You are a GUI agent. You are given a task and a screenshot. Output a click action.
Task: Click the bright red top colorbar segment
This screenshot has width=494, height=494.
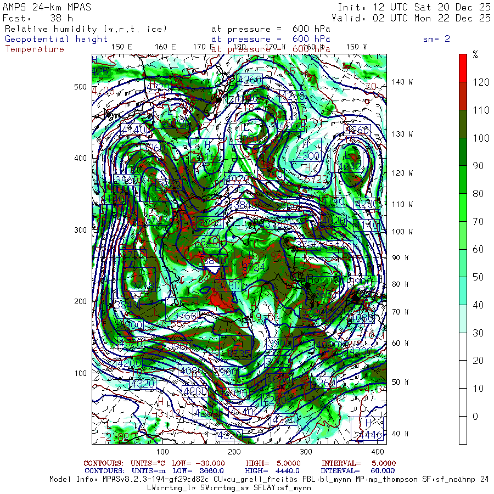(x=463, y=68)
